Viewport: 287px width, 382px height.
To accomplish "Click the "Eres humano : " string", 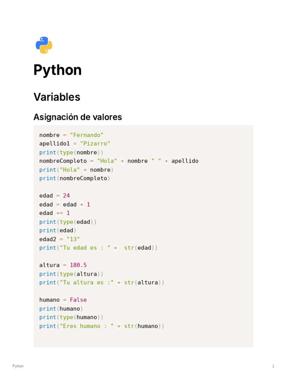I will tap(87, 326).
